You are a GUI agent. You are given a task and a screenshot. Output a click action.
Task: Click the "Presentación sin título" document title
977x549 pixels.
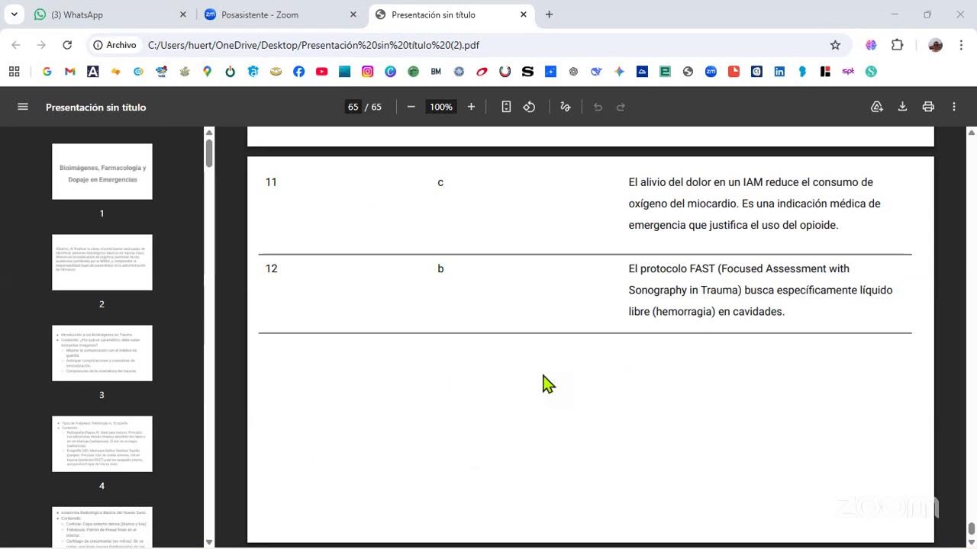pos(95,107)
